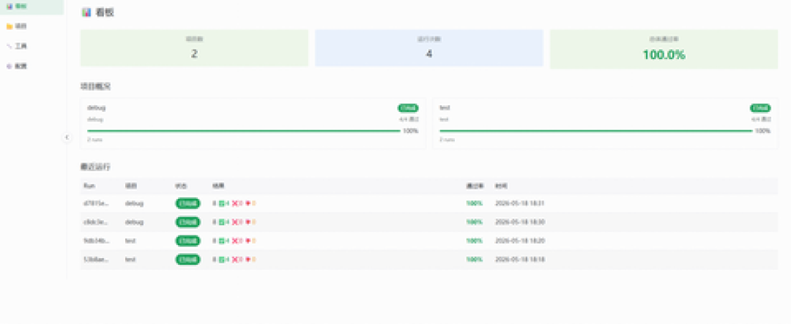
Task: Click the red error icon in 18:31 row
Action: 248,203
